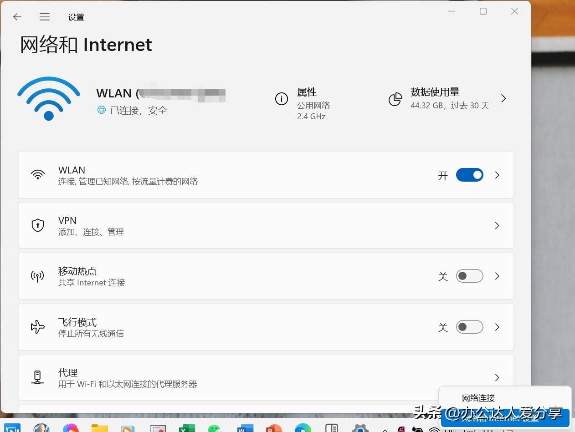Open VPN settings via its chevron

(x=497, y=225)
